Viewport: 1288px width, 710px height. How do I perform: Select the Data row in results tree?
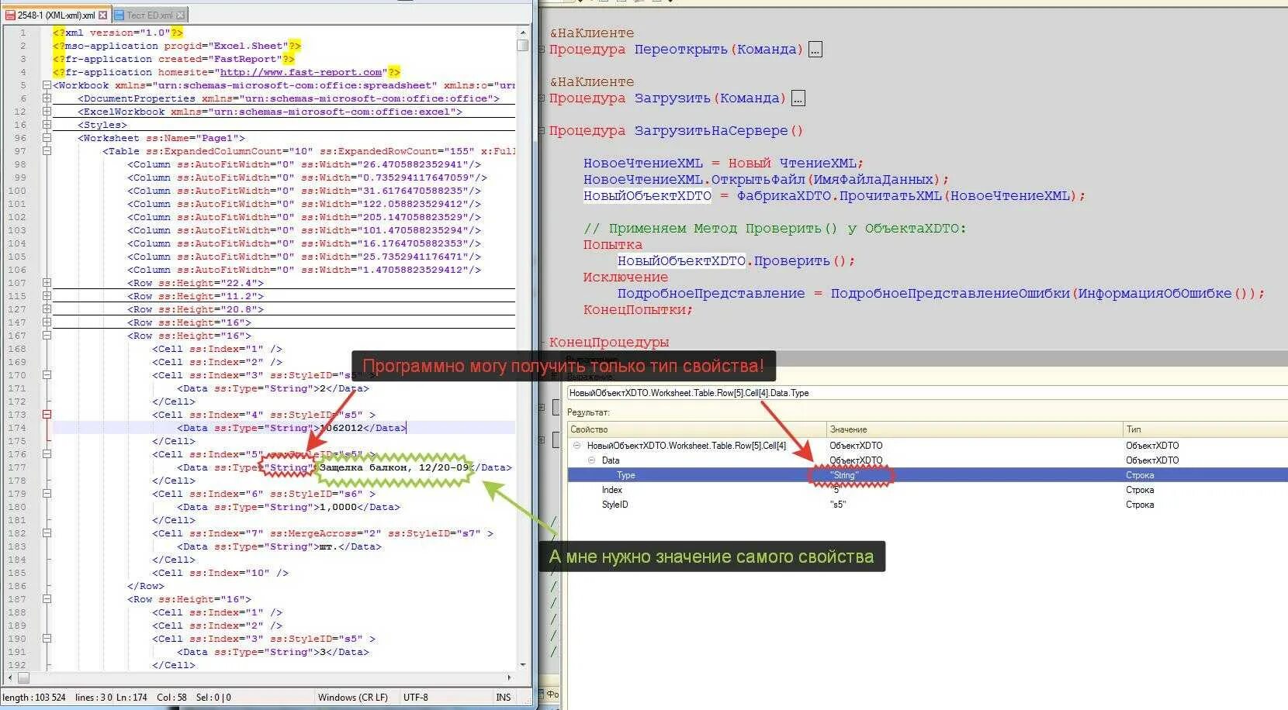pos(927,460)
